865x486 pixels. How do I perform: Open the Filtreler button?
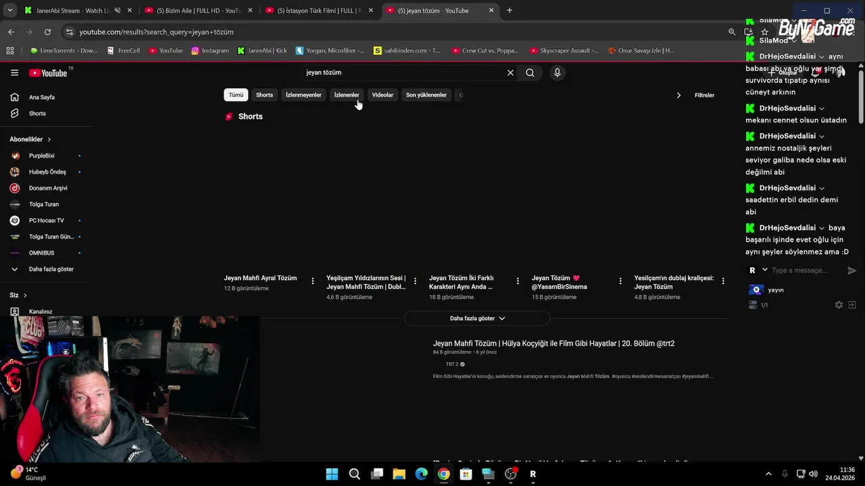[704, 95]
